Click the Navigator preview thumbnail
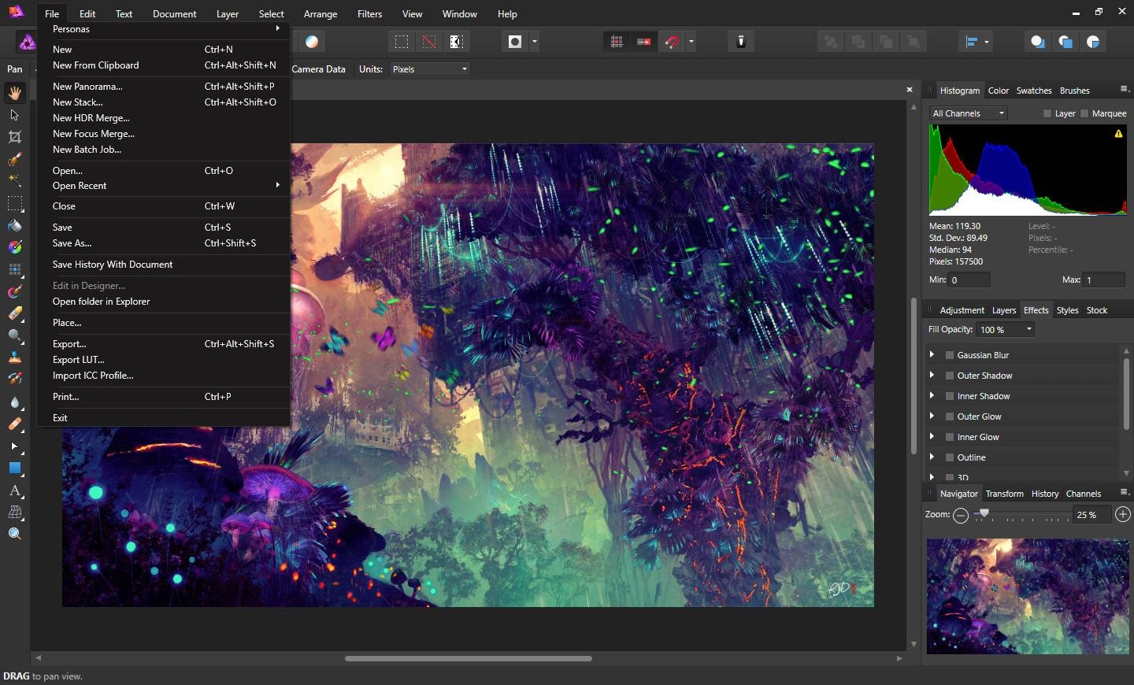This screenshot has height=685, width=1134. (1028, 596)
